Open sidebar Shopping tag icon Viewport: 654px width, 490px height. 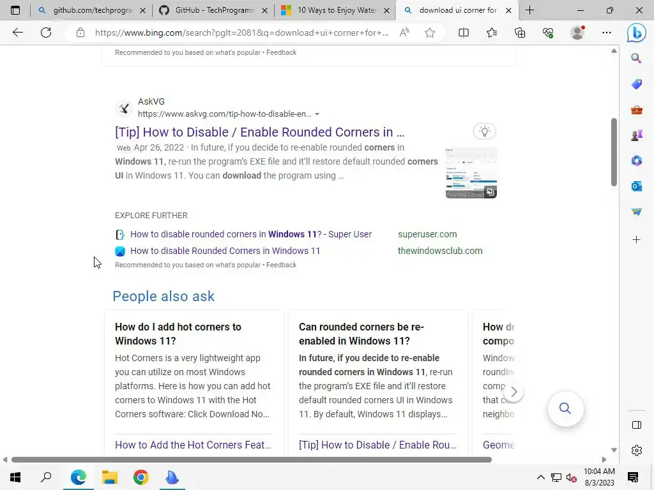(637, 84)
